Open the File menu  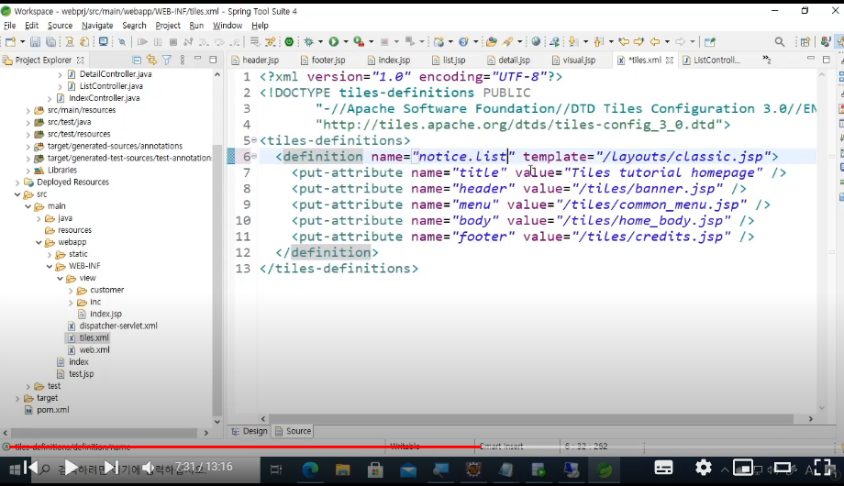10,26
